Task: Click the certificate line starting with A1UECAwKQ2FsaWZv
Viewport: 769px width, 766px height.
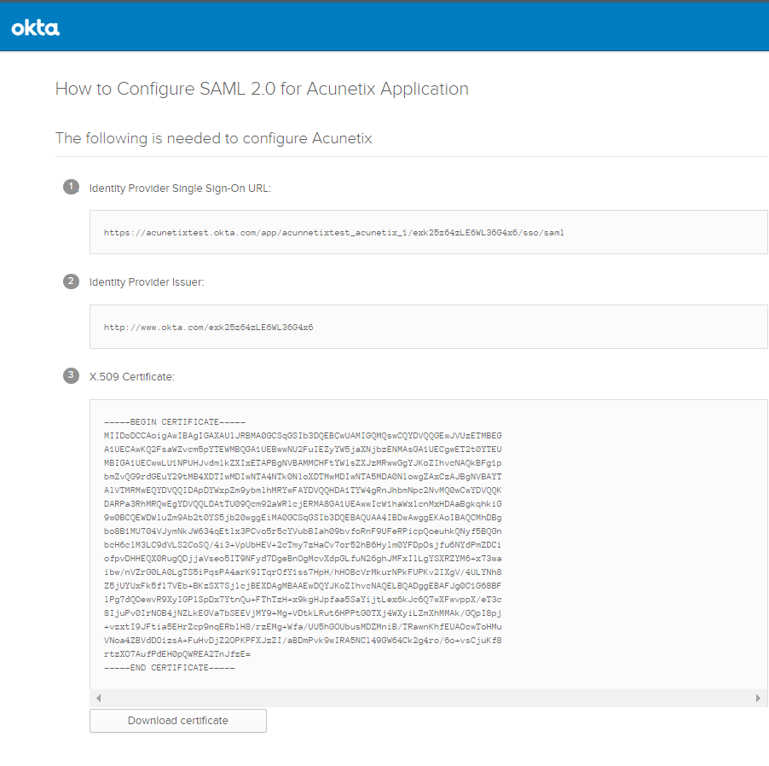Action: (x=303, y=450)
